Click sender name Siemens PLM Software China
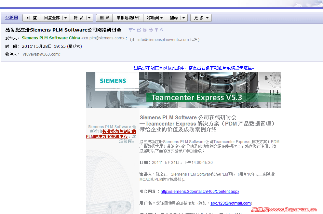This screenshot has width=323, height=214. pos(51,38)
